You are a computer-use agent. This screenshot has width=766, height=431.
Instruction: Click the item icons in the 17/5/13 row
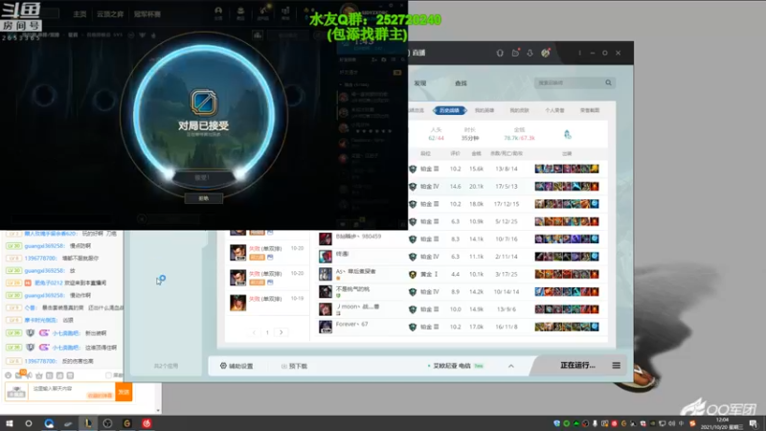(x=567, y=186)
